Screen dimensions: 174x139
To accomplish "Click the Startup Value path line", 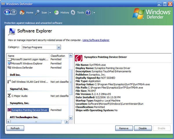I will [113, 84].
